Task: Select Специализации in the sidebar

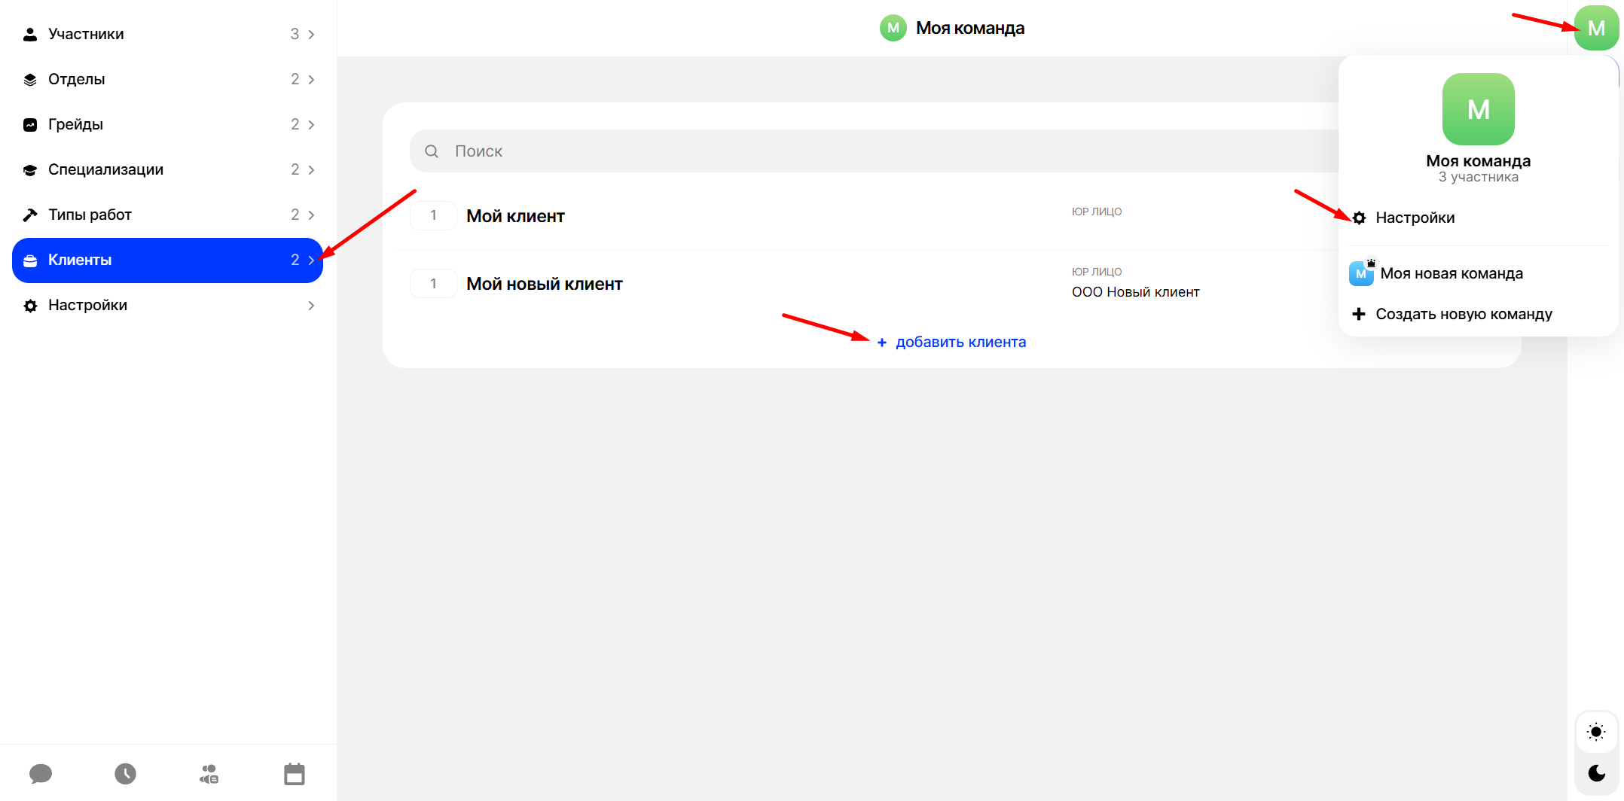Action: (105, 170)
